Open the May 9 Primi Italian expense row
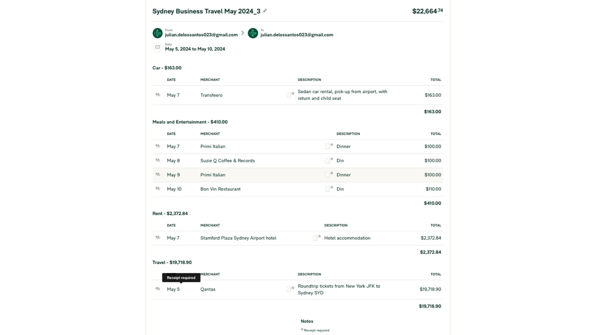Viewport: 596px width, 335px height. (x=213, y=175)
